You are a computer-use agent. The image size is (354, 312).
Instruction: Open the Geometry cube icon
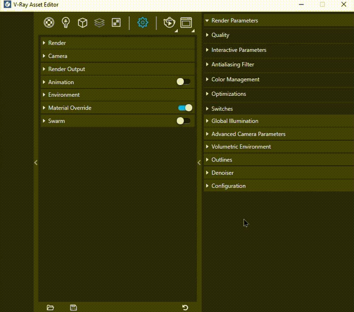pos(82,23)
